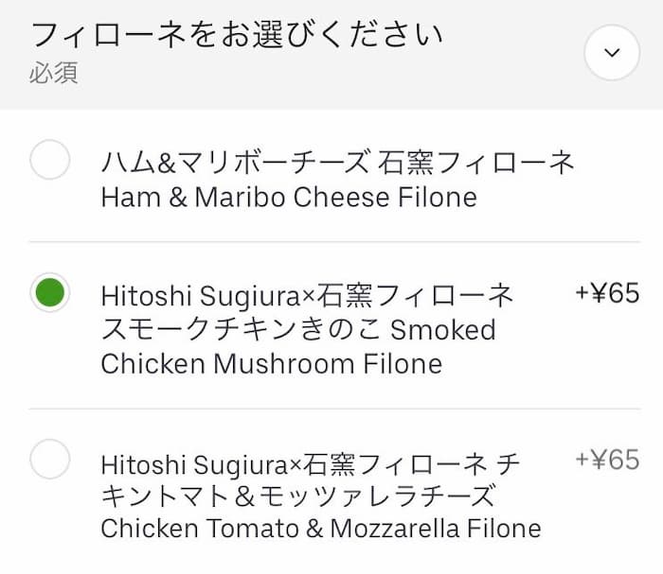Click the Hitoshi Sugiura line of the selected option
This screenshot has height=574, width=663.
coord(307,296)
